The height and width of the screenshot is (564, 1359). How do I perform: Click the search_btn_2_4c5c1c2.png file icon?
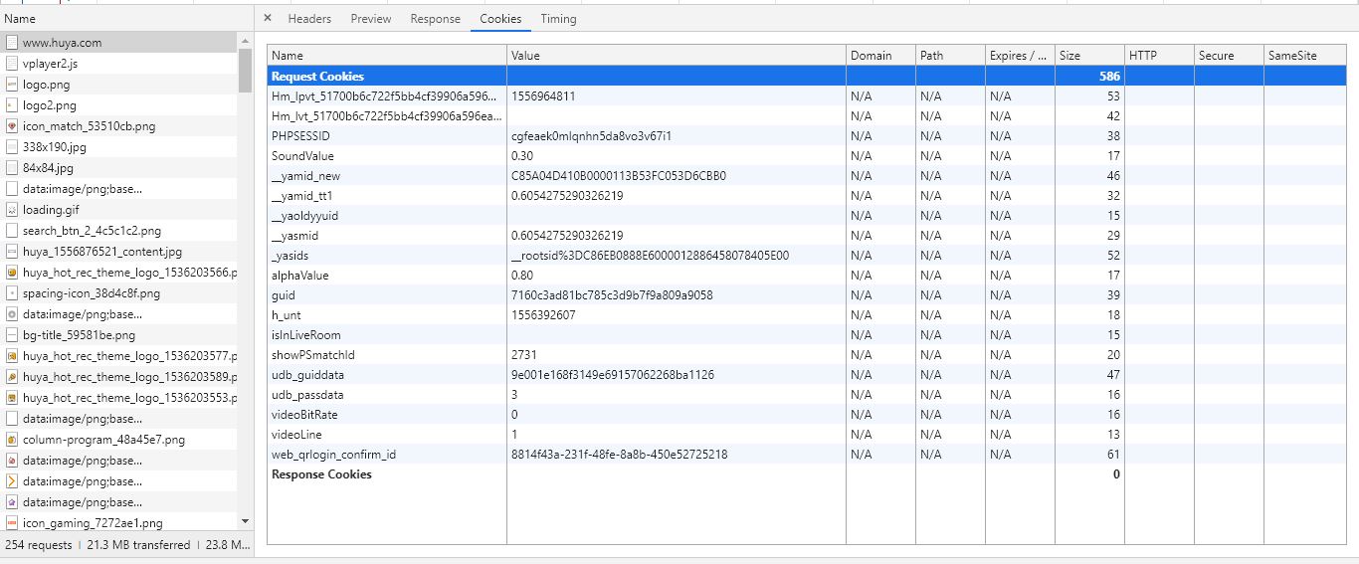12,231
